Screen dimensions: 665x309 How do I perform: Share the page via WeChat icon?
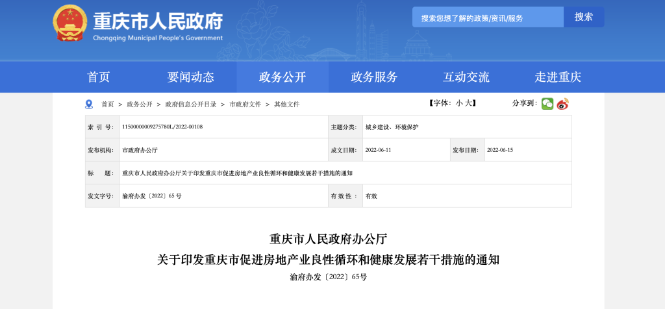click(547, 104)
